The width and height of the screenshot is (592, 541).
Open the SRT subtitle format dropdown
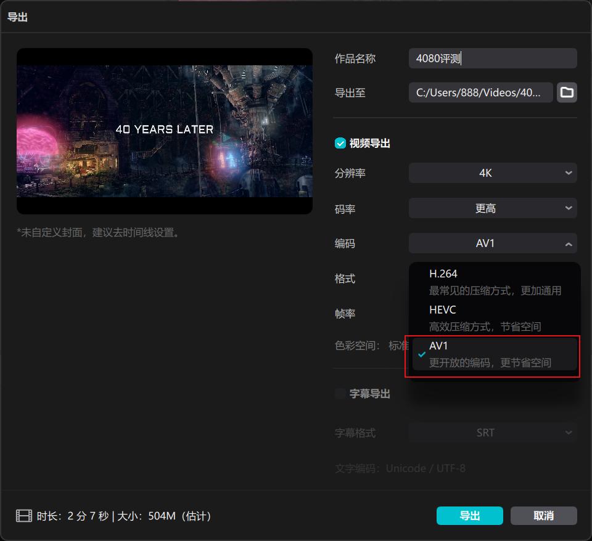(x=493, y=433)
